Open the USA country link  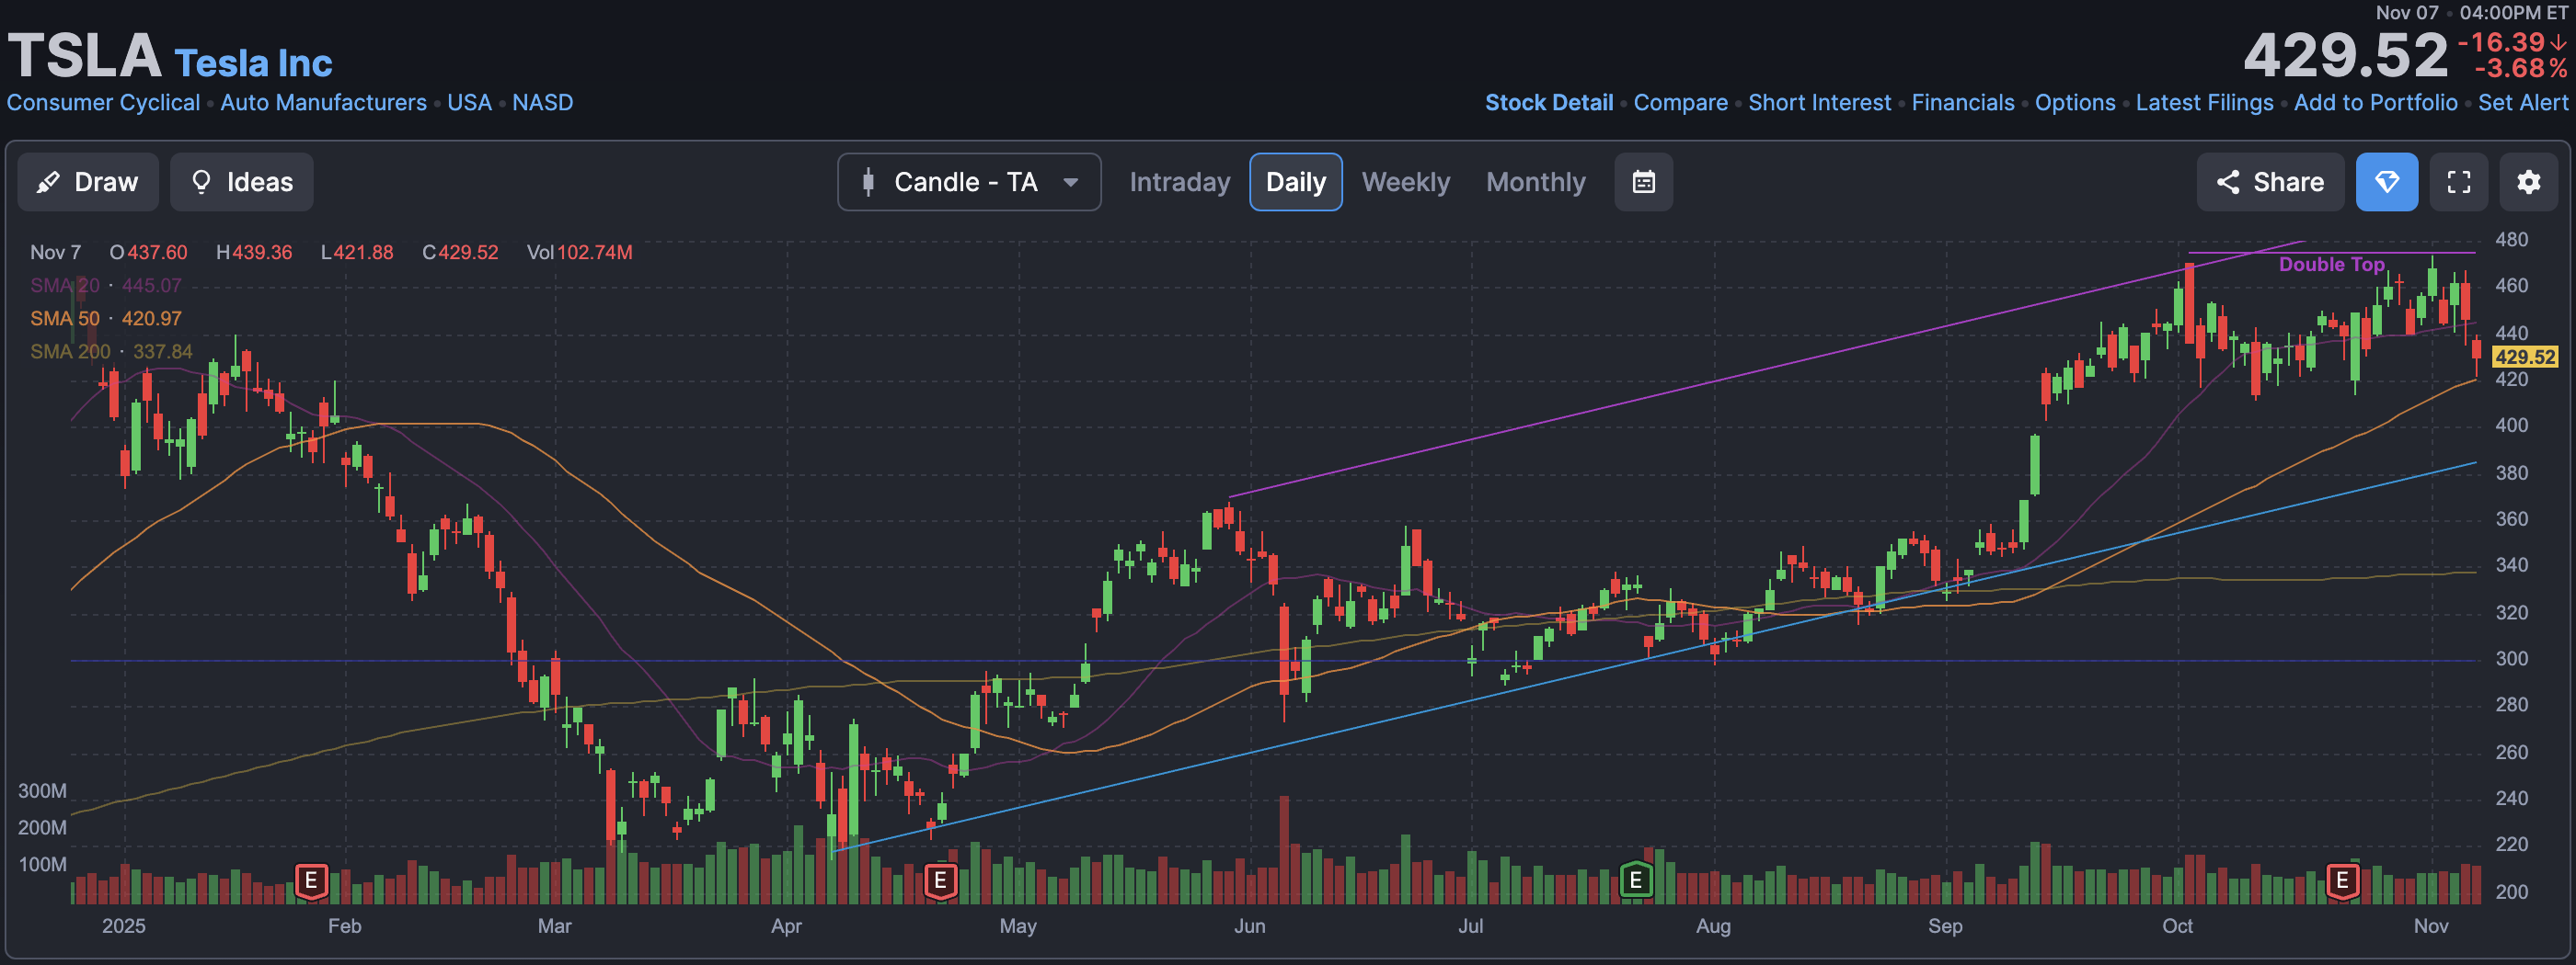469,103
